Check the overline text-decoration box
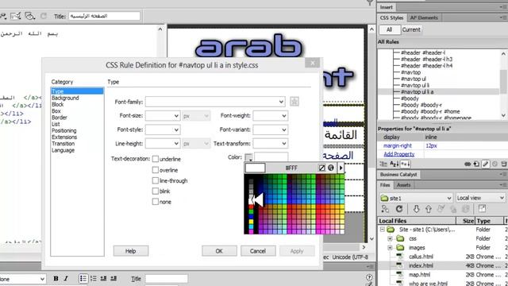The width and height of the screenshot is (508, 286). point(156,170)
